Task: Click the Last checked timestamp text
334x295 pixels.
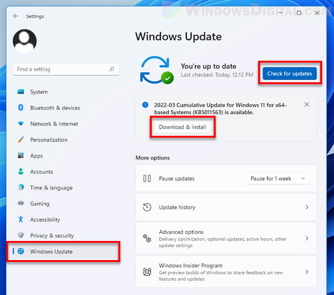Action: [x=217, y=75]
